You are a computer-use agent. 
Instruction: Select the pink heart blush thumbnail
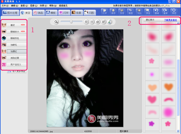pyautogui.click(x=152, y=99)
